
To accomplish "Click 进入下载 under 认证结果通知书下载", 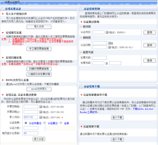I will pos(117,117).
